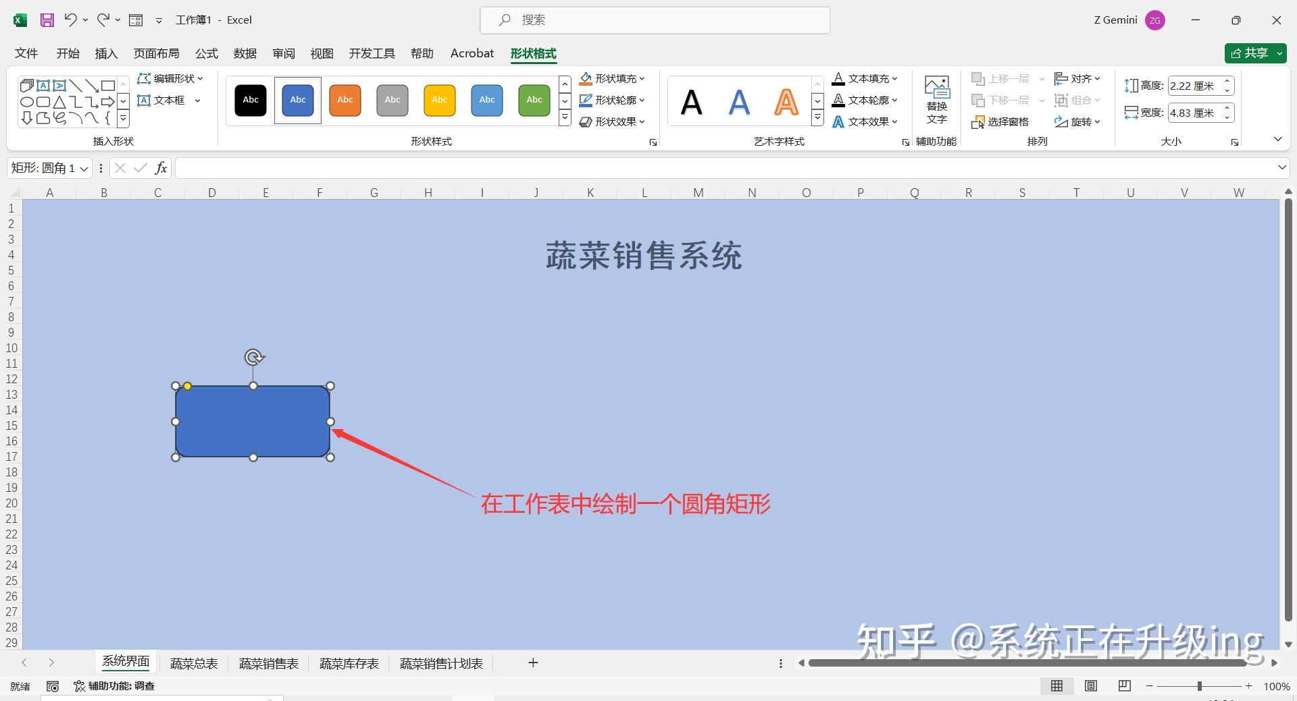Open the Text Box (文本框) dropdown
1297x701 pixels.
tap(169, 100)
